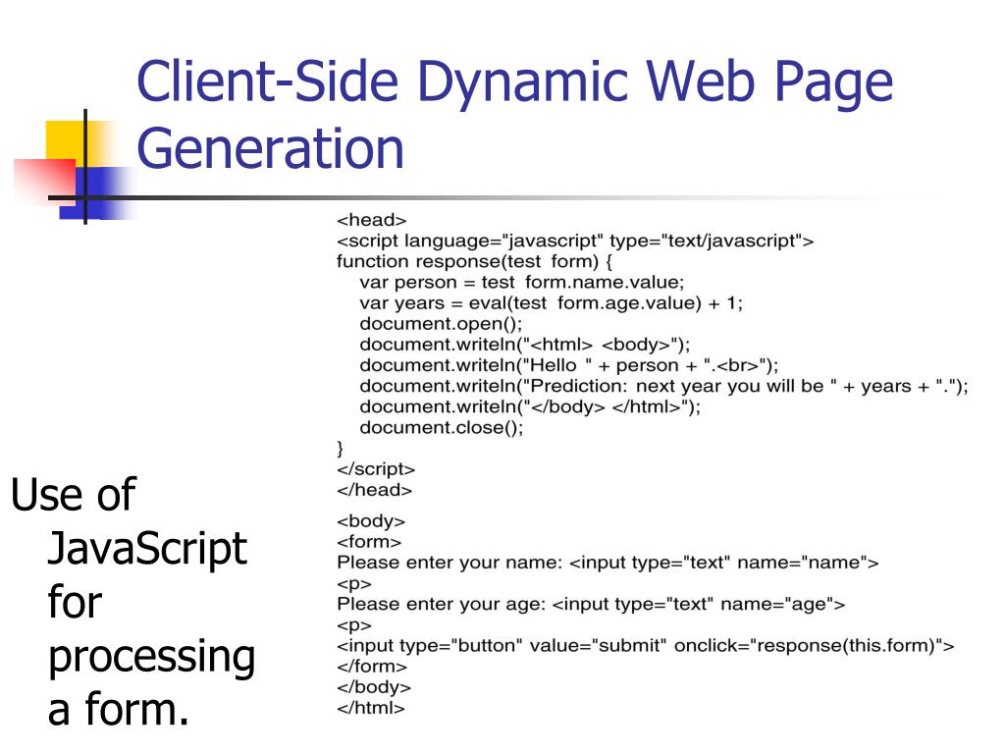Select the input type="button" value="submit" line
The height and width of the screenshot is (754, 1005).
pyautogui.click(x=646, y=645)
